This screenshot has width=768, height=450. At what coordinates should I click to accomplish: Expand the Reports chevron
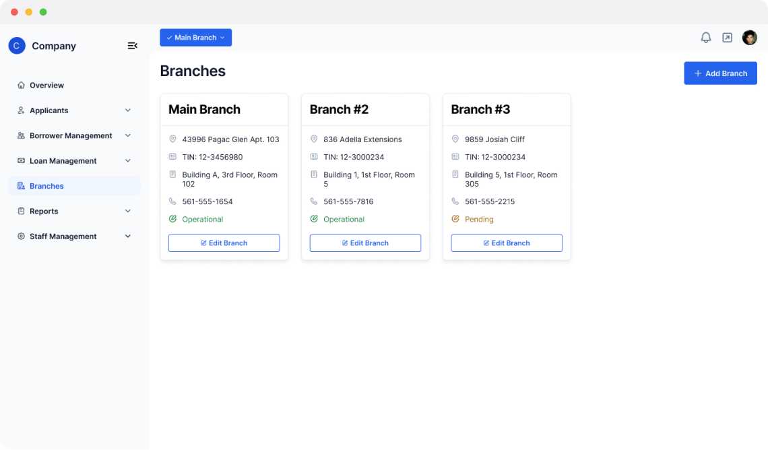click(128, 211)
